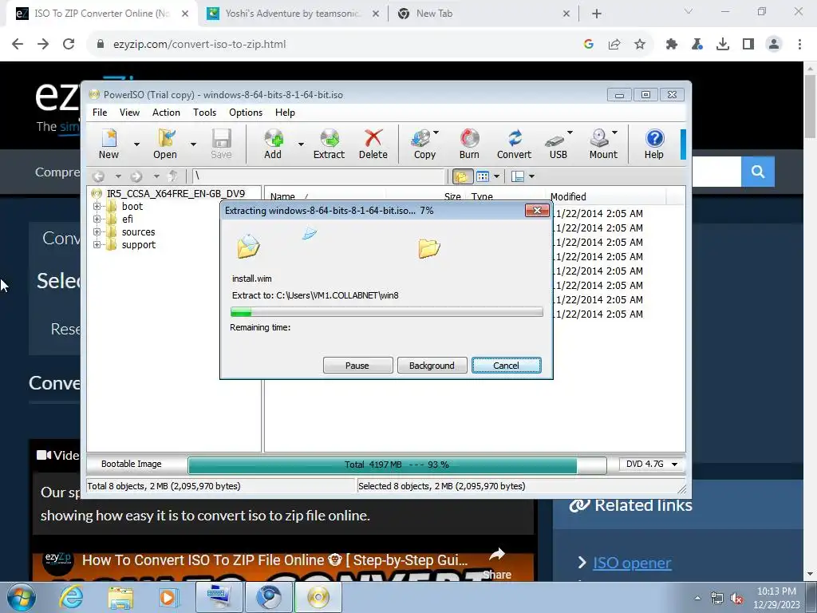Click the muted volume tray icon
The height and width of the screenshot is (613, 817).
point(736,599)
